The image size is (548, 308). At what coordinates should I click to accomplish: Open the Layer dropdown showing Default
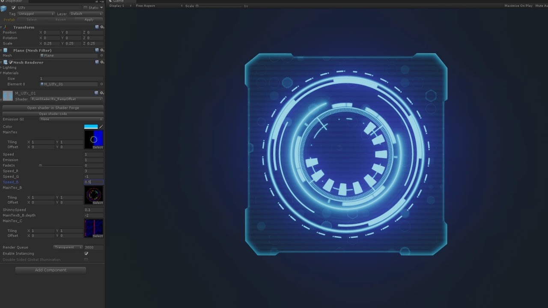click(85, 14)
